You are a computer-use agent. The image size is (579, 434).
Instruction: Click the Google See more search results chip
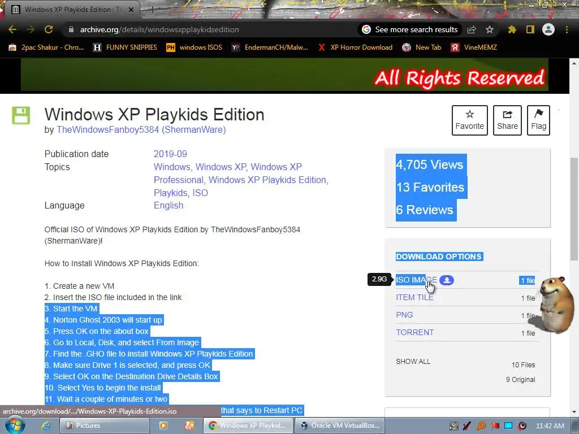410,29
